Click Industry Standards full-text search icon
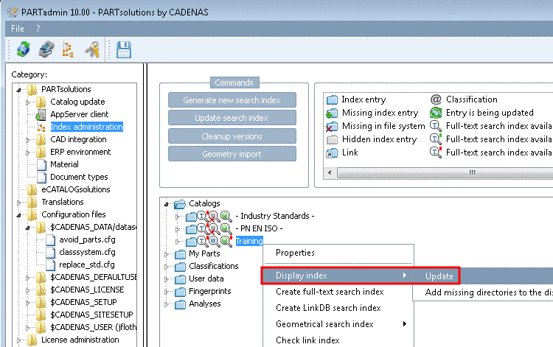553x347 pixels. tap(201, 217)
